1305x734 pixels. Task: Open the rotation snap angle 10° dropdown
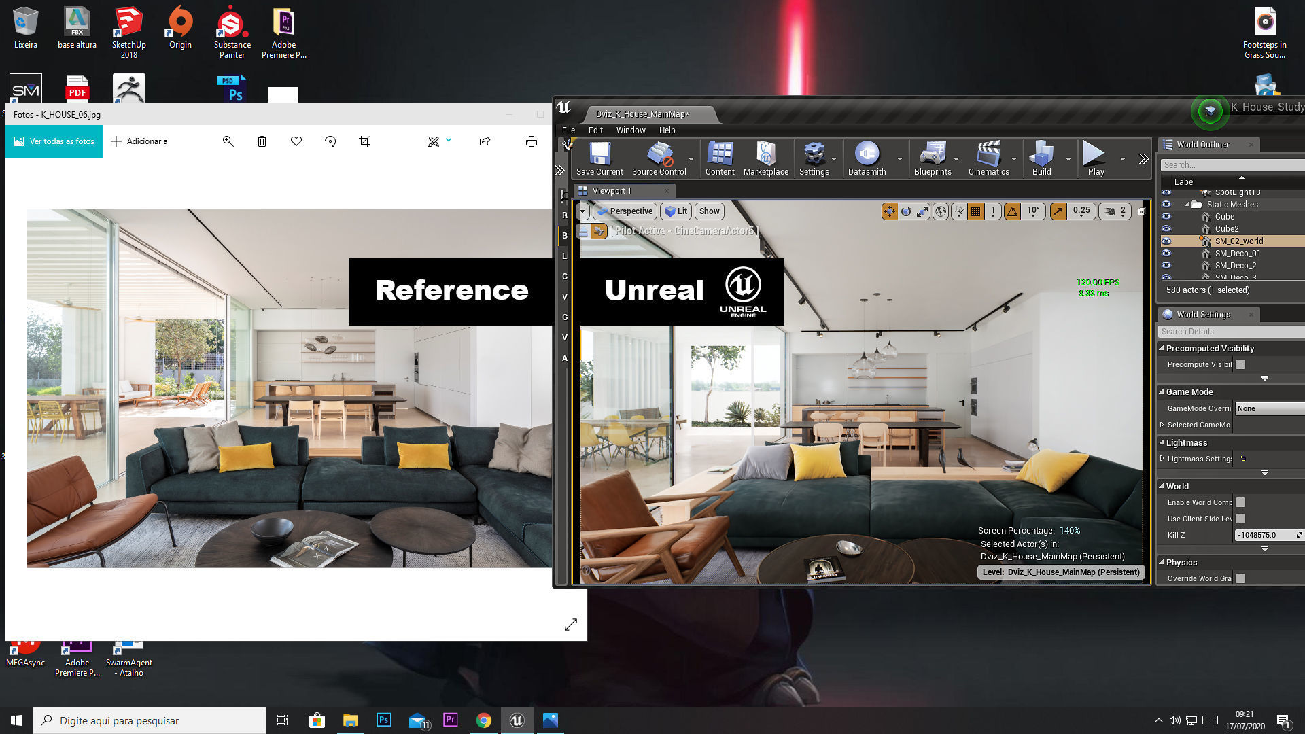click(x=1033, y=211)
